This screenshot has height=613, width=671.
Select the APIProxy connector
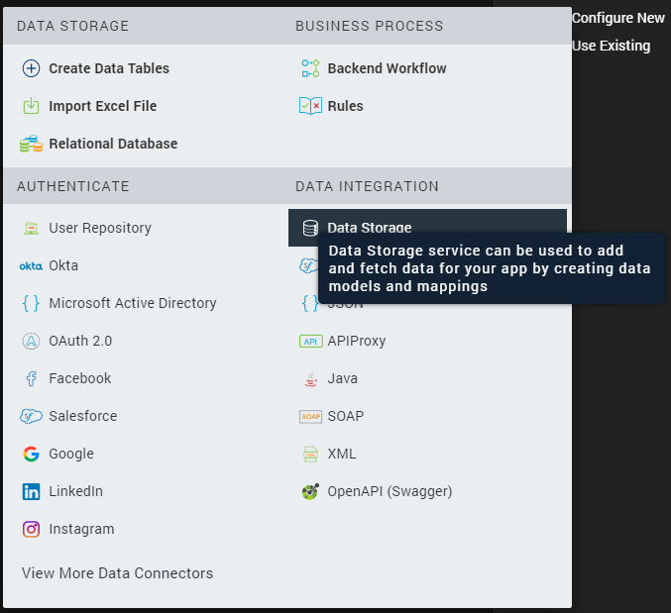(x=356, y=341)
